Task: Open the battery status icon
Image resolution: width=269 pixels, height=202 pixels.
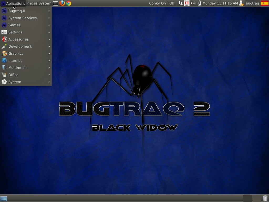Action: (199, 3)
